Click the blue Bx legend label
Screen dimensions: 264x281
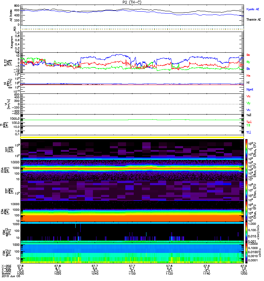248,69
